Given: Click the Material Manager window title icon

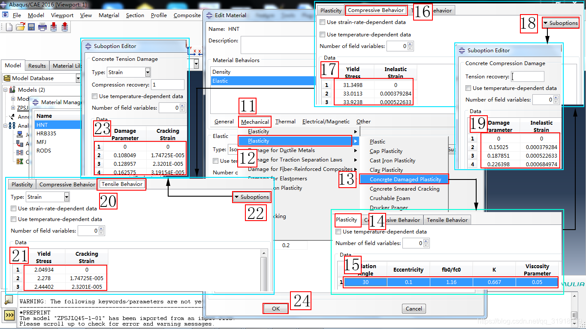Looking at the screenshot, I should pos(36,102).
